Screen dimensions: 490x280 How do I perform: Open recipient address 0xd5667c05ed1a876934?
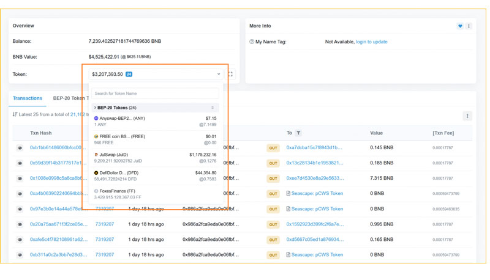pyautogui.click(x=315, y=240)
